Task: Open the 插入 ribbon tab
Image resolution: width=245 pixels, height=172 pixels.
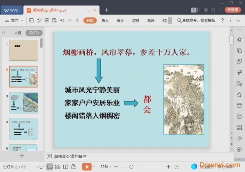Action: pyautogui.click(x=105, y=21)
